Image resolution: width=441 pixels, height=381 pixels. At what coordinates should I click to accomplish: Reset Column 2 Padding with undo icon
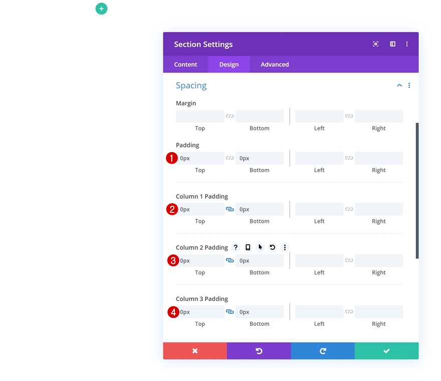pos(272,247)
